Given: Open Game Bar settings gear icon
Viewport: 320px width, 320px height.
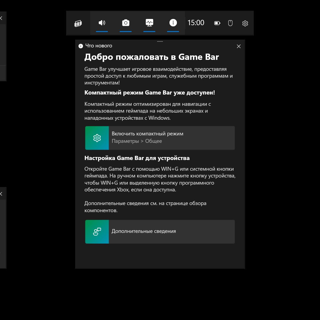Looking at the screenshot, I should pos(245,23).
